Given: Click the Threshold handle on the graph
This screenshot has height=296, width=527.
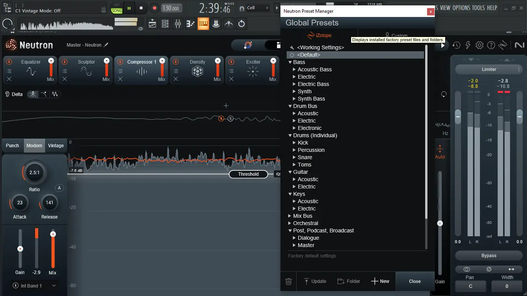Looking at the screenshot, I should point(248,174).
